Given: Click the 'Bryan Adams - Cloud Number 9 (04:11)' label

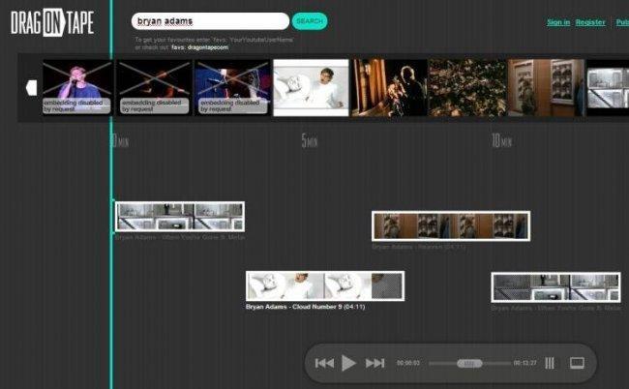Looking at the screenshot, I should 305,307.
